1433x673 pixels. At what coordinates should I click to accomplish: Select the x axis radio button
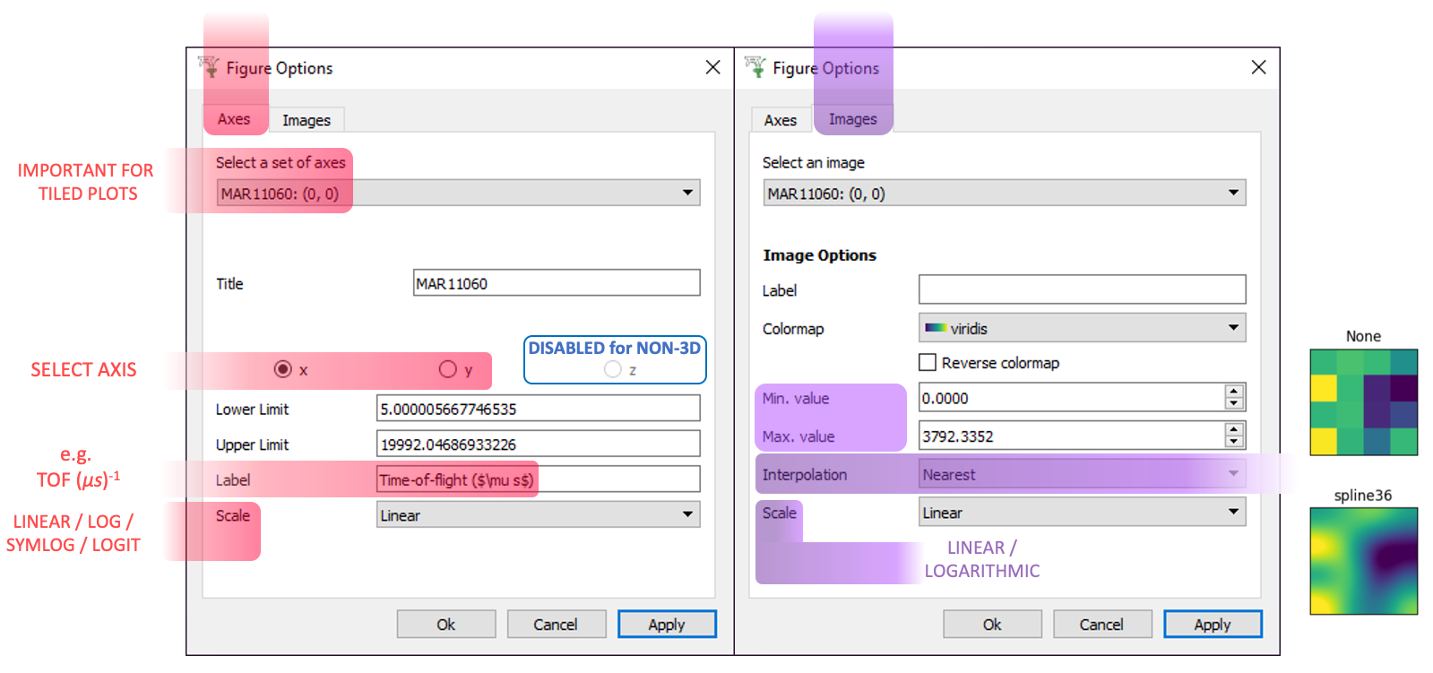pyautogui.click(x=283, y=369)
